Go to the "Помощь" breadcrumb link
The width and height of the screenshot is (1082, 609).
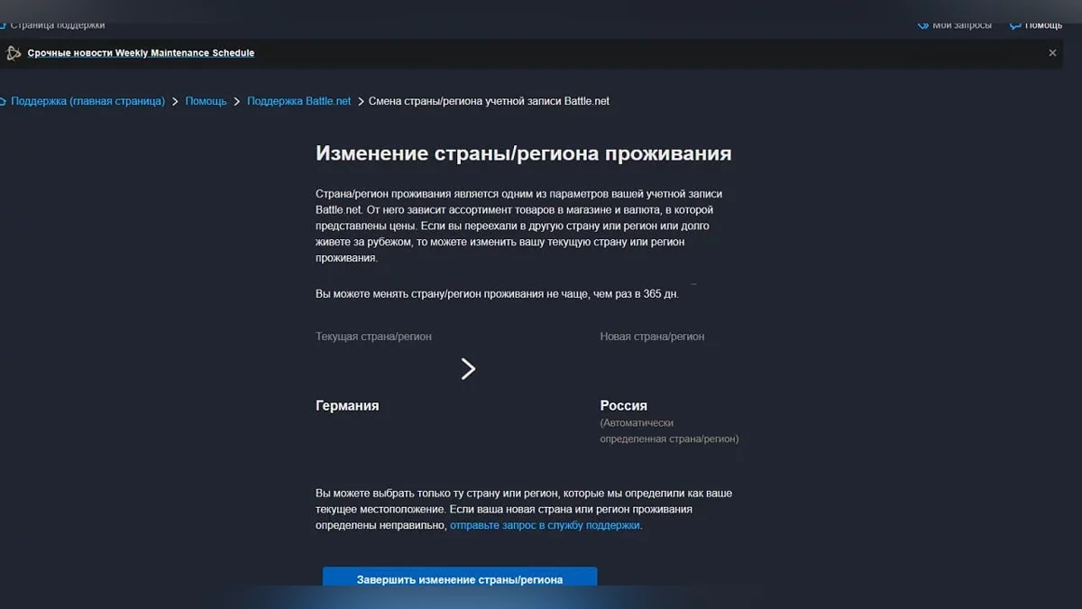tap(206, 101)
